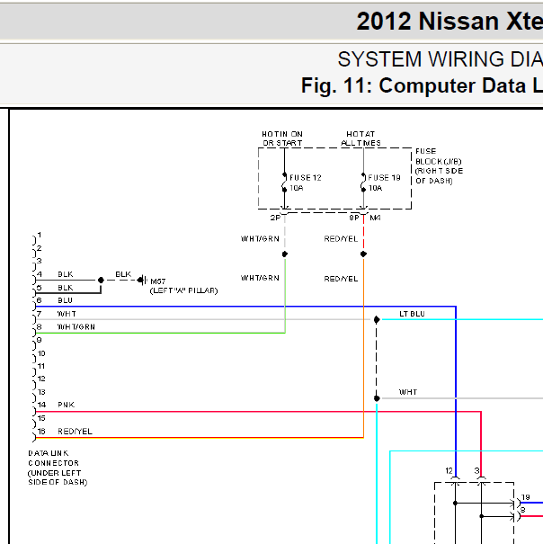Screen dimensions: 543x544
Task: Select the (LEFT "A" PILLAR) location text
Action: pos(183,290)
